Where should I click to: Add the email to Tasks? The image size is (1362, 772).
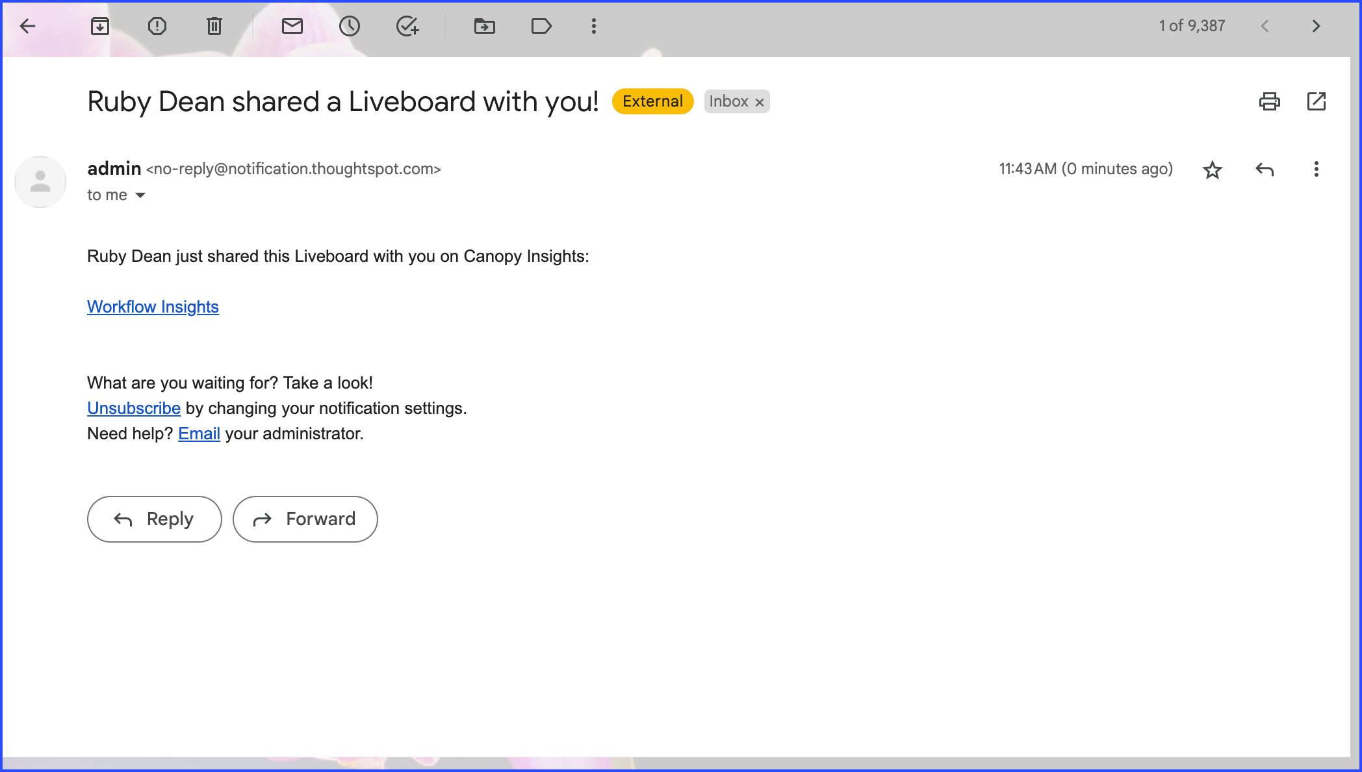[407, 26]
